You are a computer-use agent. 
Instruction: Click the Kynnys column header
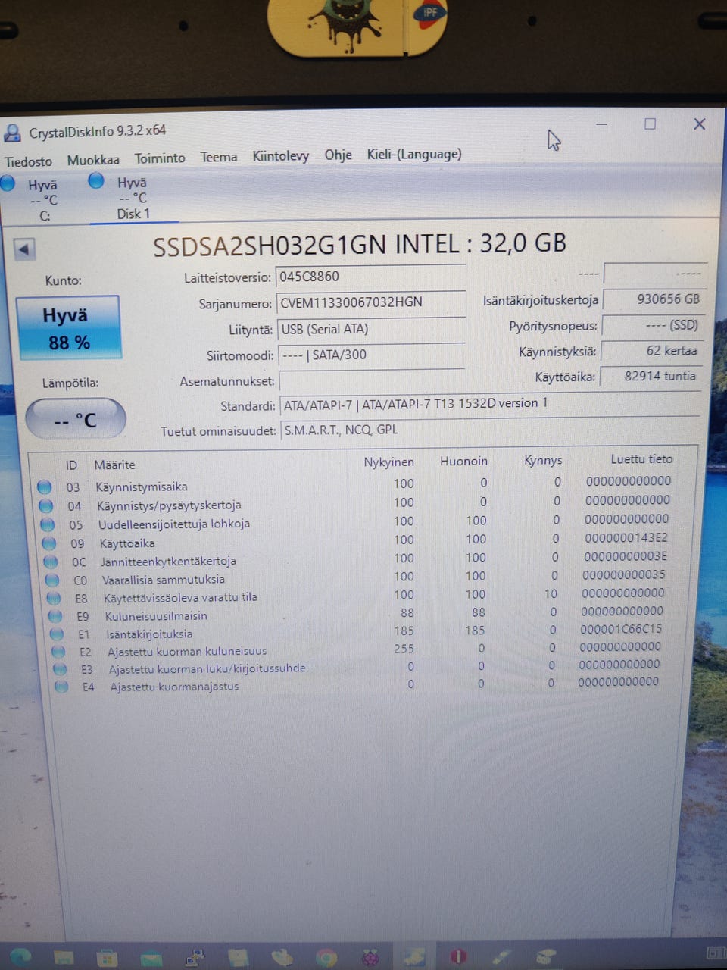543,460
